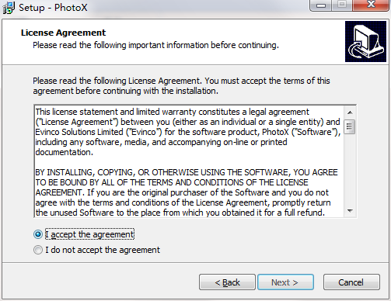Image resolution: width=391 pixels, height=301 pixels.
Task: Go back with the '< Back' button
Action: click(x=227, y=282)
